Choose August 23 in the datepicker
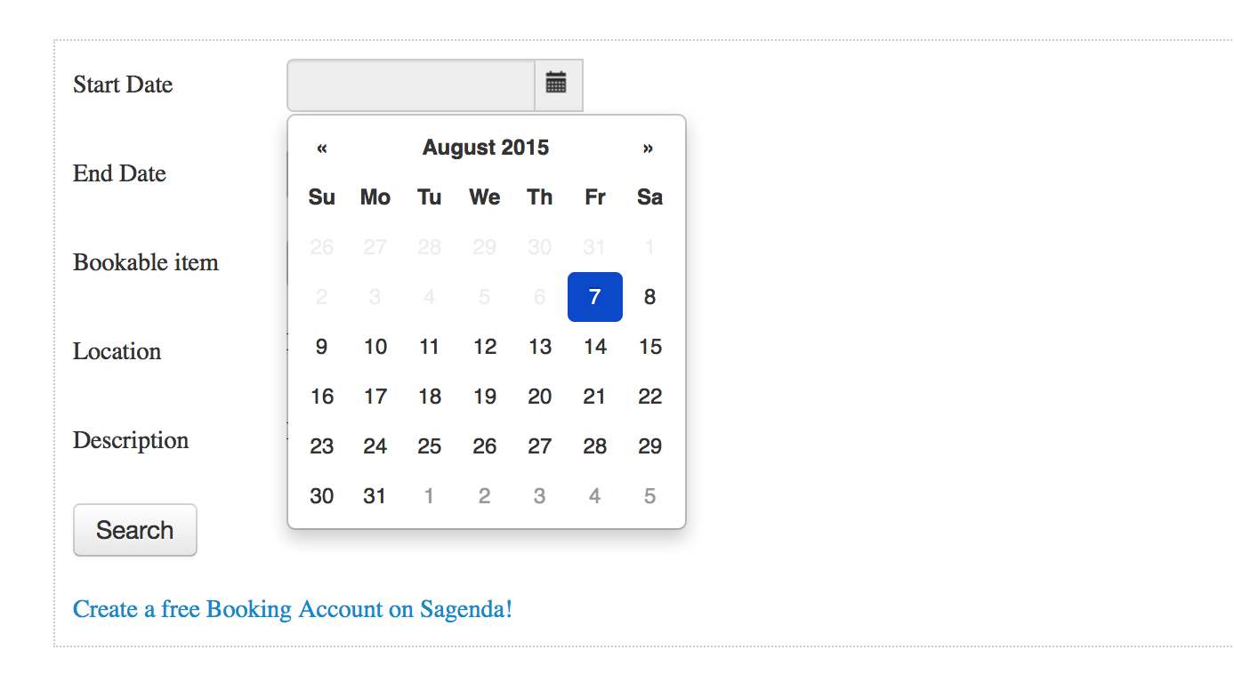 [322, 446]
